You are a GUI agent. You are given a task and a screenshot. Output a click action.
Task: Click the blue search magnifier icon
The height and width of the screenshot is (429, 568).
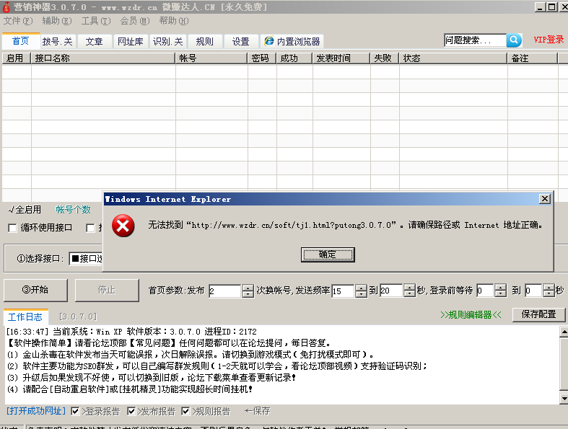[x=514, y=40]
